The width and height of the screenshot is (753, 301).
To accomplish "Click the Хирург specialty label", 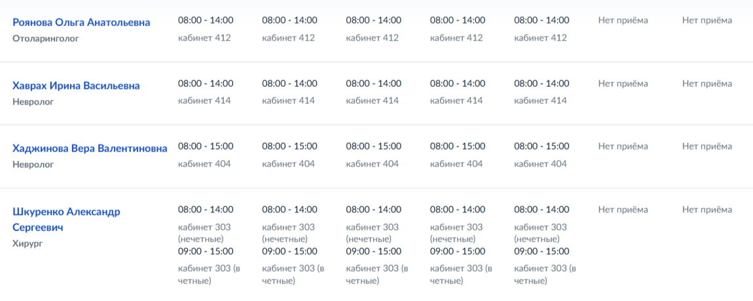I will [x=26, y=244].
